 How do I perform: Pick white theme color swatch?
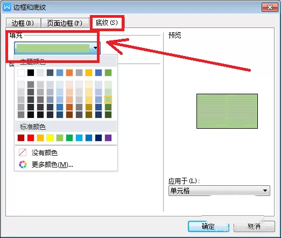(21, 73)
